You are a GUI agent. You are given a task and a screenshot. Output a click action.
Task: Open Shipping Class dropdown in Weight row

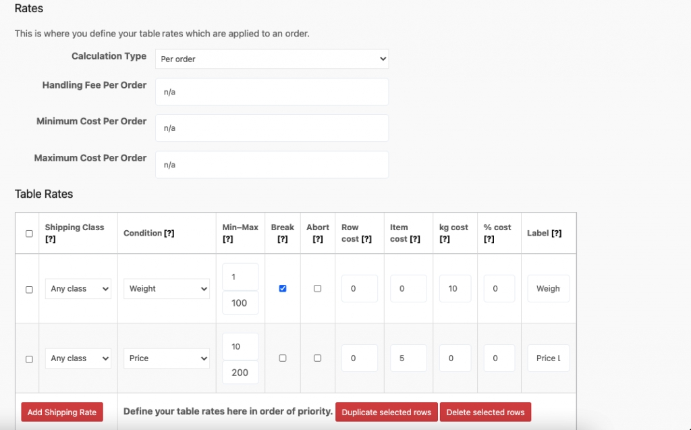tap(78, 289)
